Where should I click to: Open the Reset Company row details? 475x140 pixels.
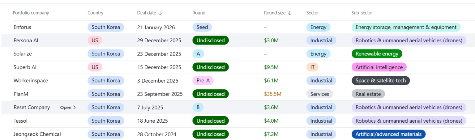(66, 108)
